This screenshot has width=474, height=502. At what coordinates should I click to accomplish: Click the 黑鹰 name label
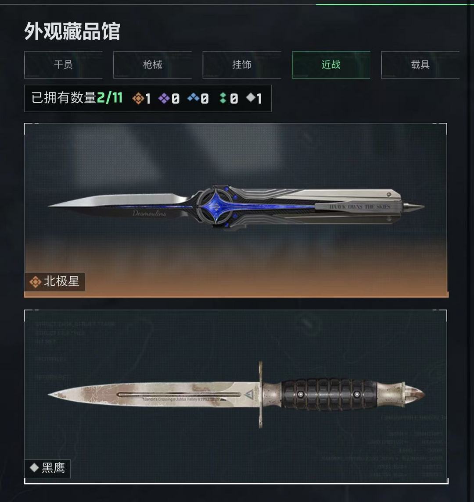pyautogui.click(x=53, y=468)
